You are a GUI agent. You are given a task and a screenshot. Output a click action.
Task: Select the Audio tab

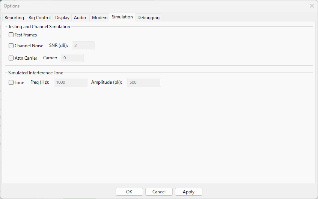point(80,18)
